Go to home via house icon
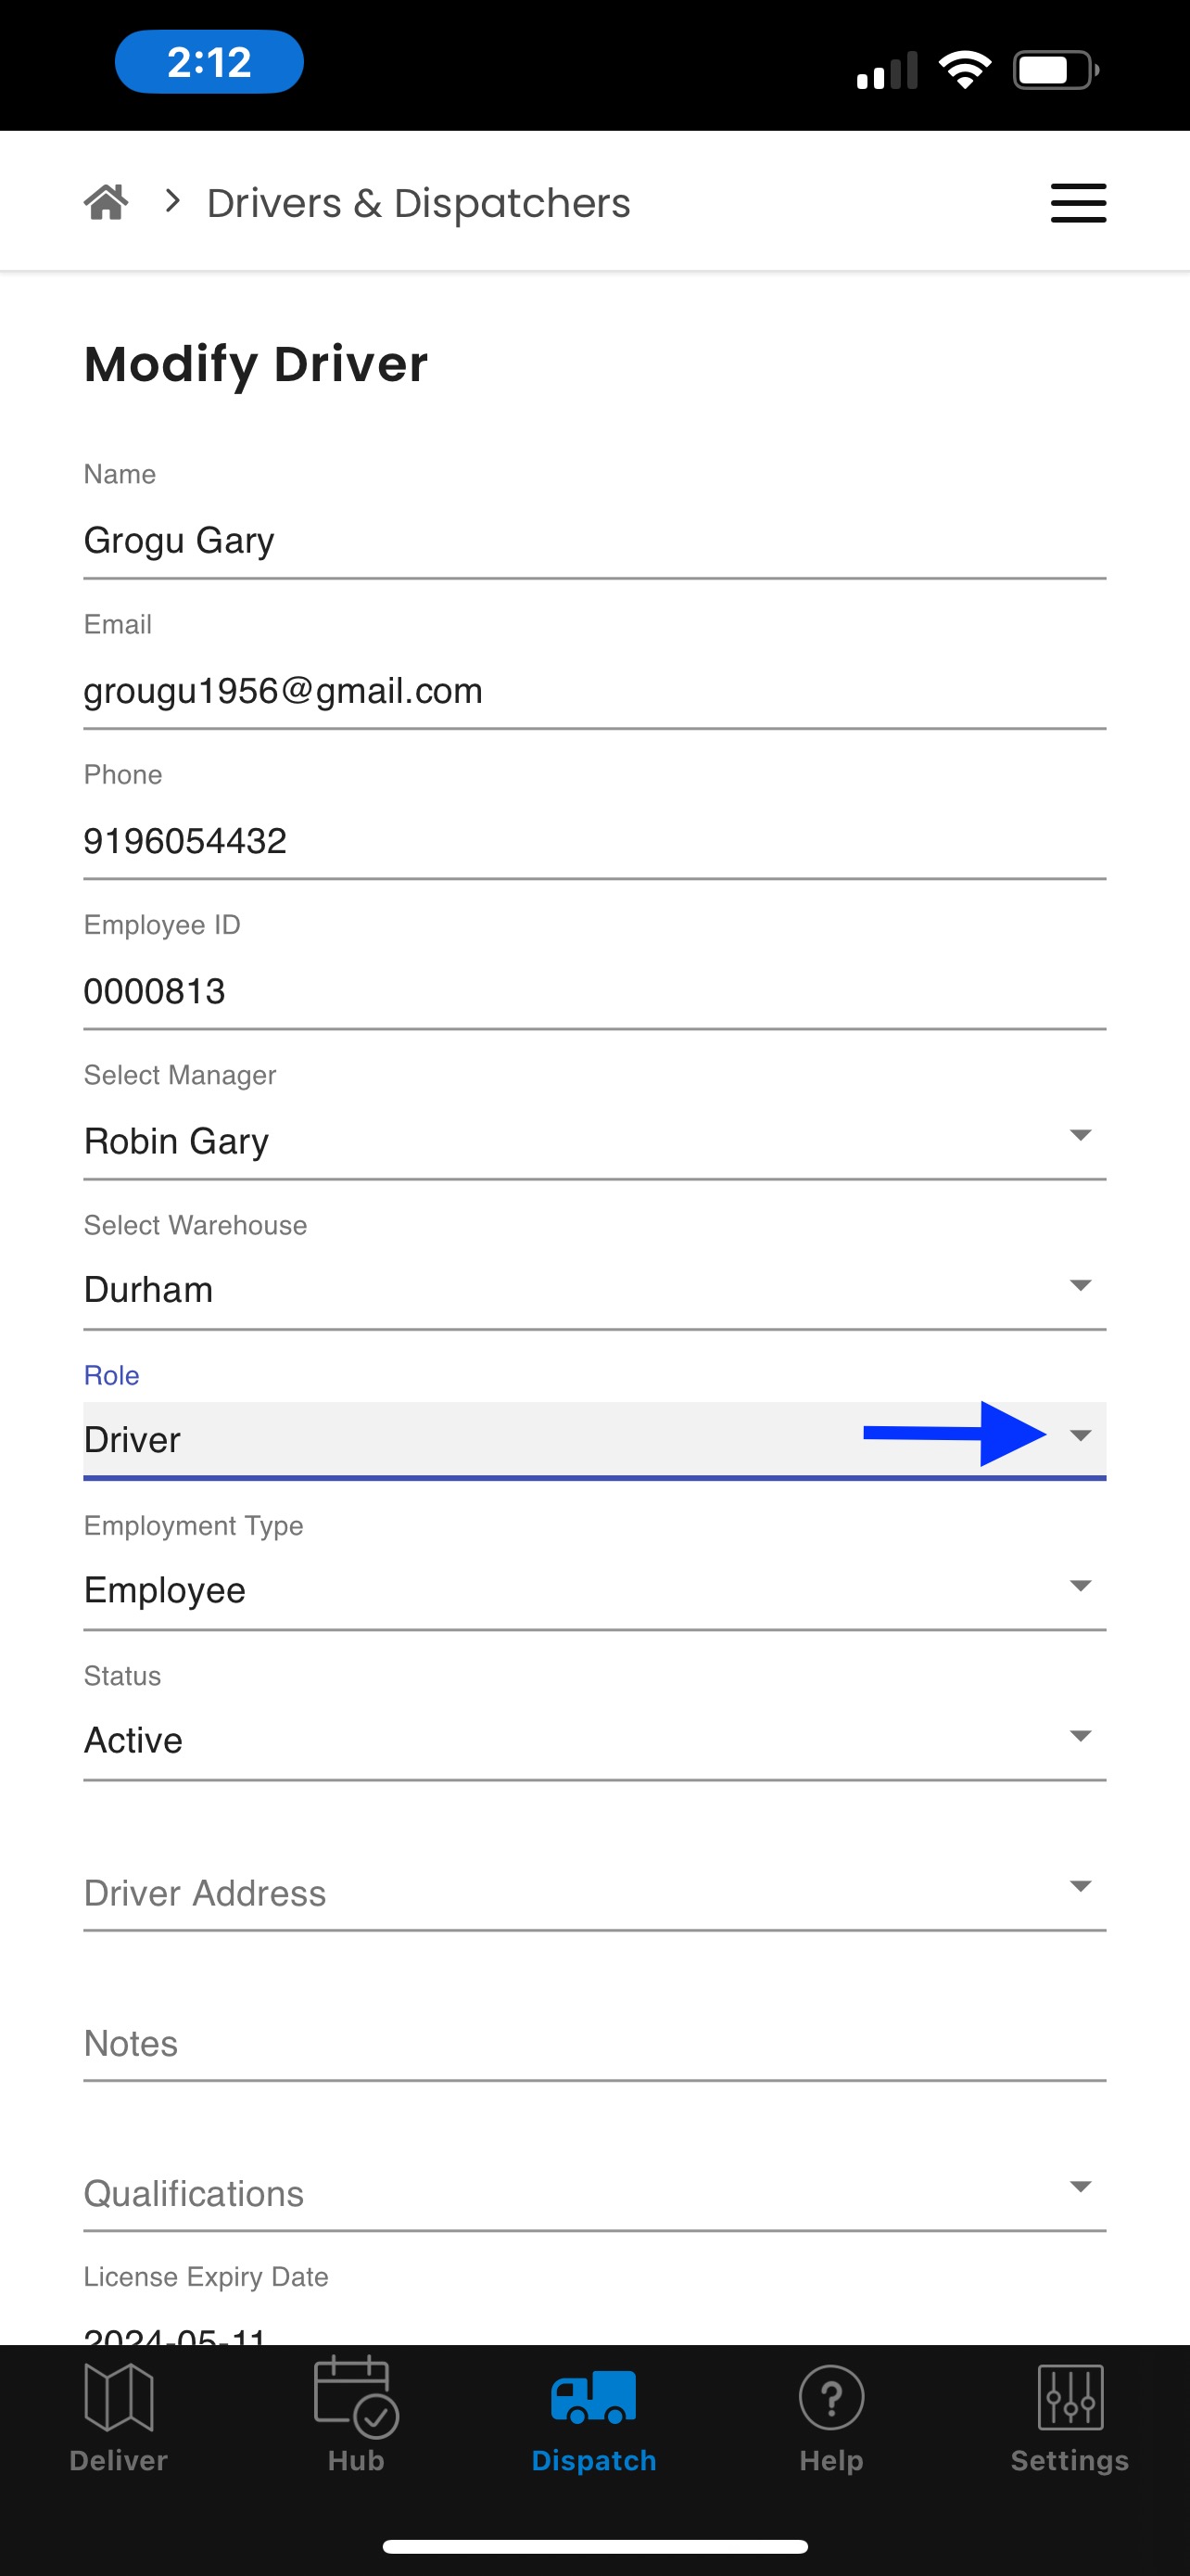 106,203
